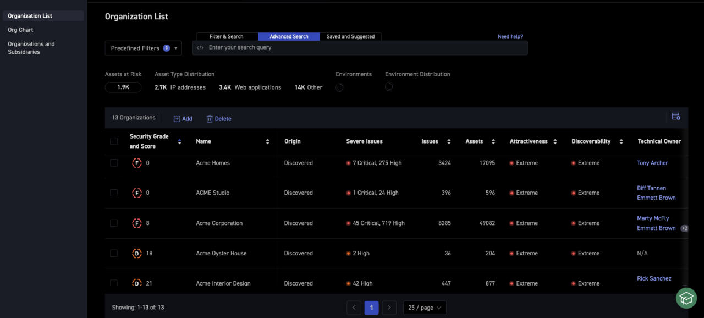Select the Acme Corporation row checkbox

(114, 223)
